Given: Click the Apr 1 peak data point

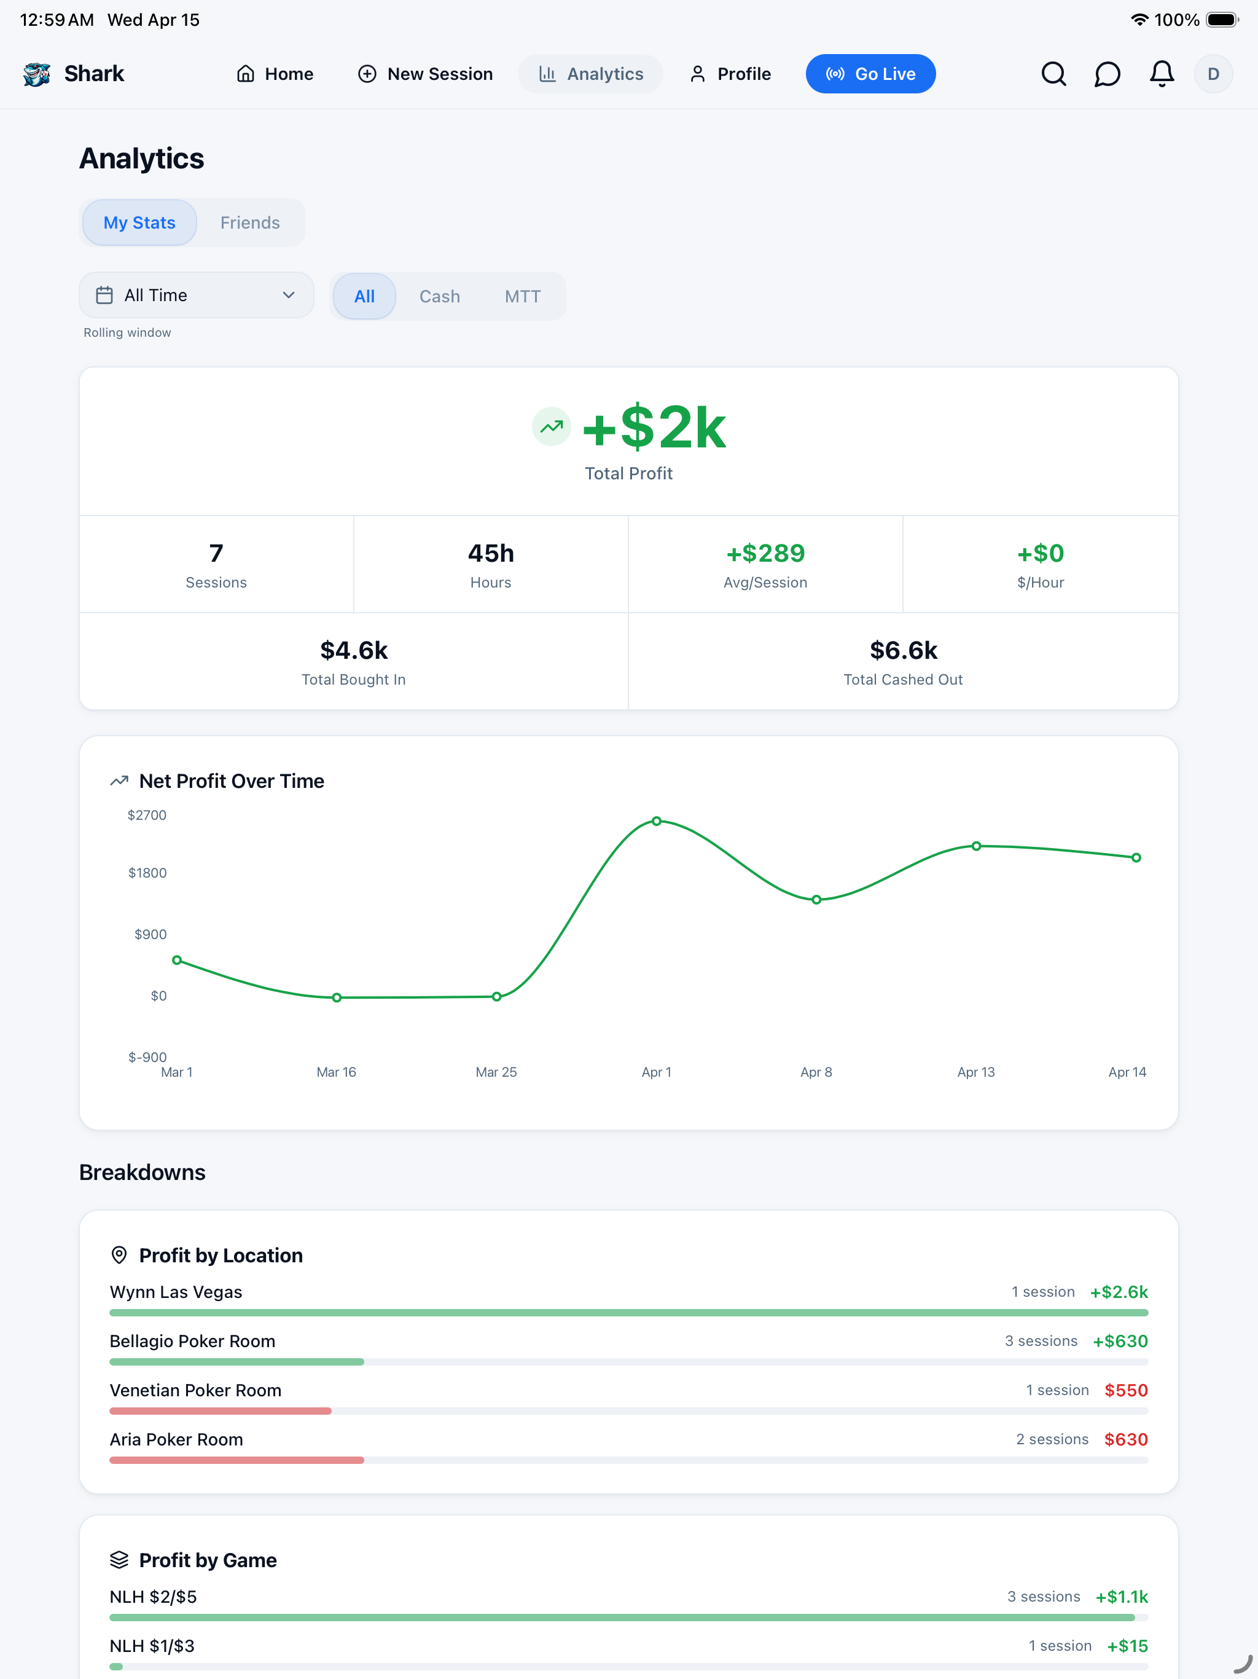Looking at the screenshot, I should coord(656,821).
